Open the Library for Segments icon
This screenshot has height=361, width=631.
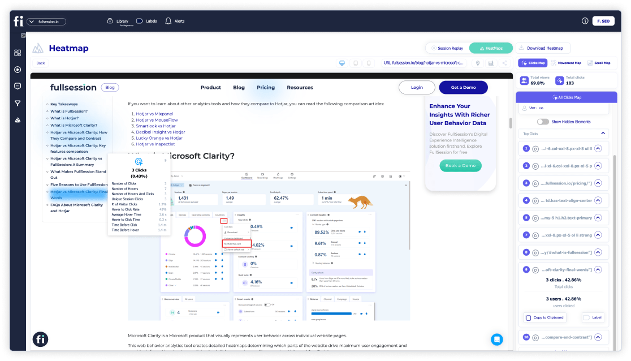tap(110, 21)
